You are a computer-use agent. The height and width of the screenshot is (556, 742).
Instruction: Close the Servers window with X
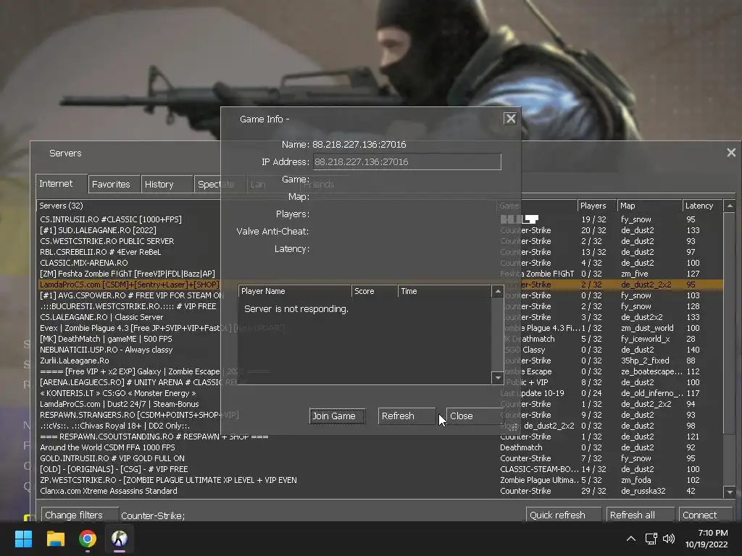731,152
